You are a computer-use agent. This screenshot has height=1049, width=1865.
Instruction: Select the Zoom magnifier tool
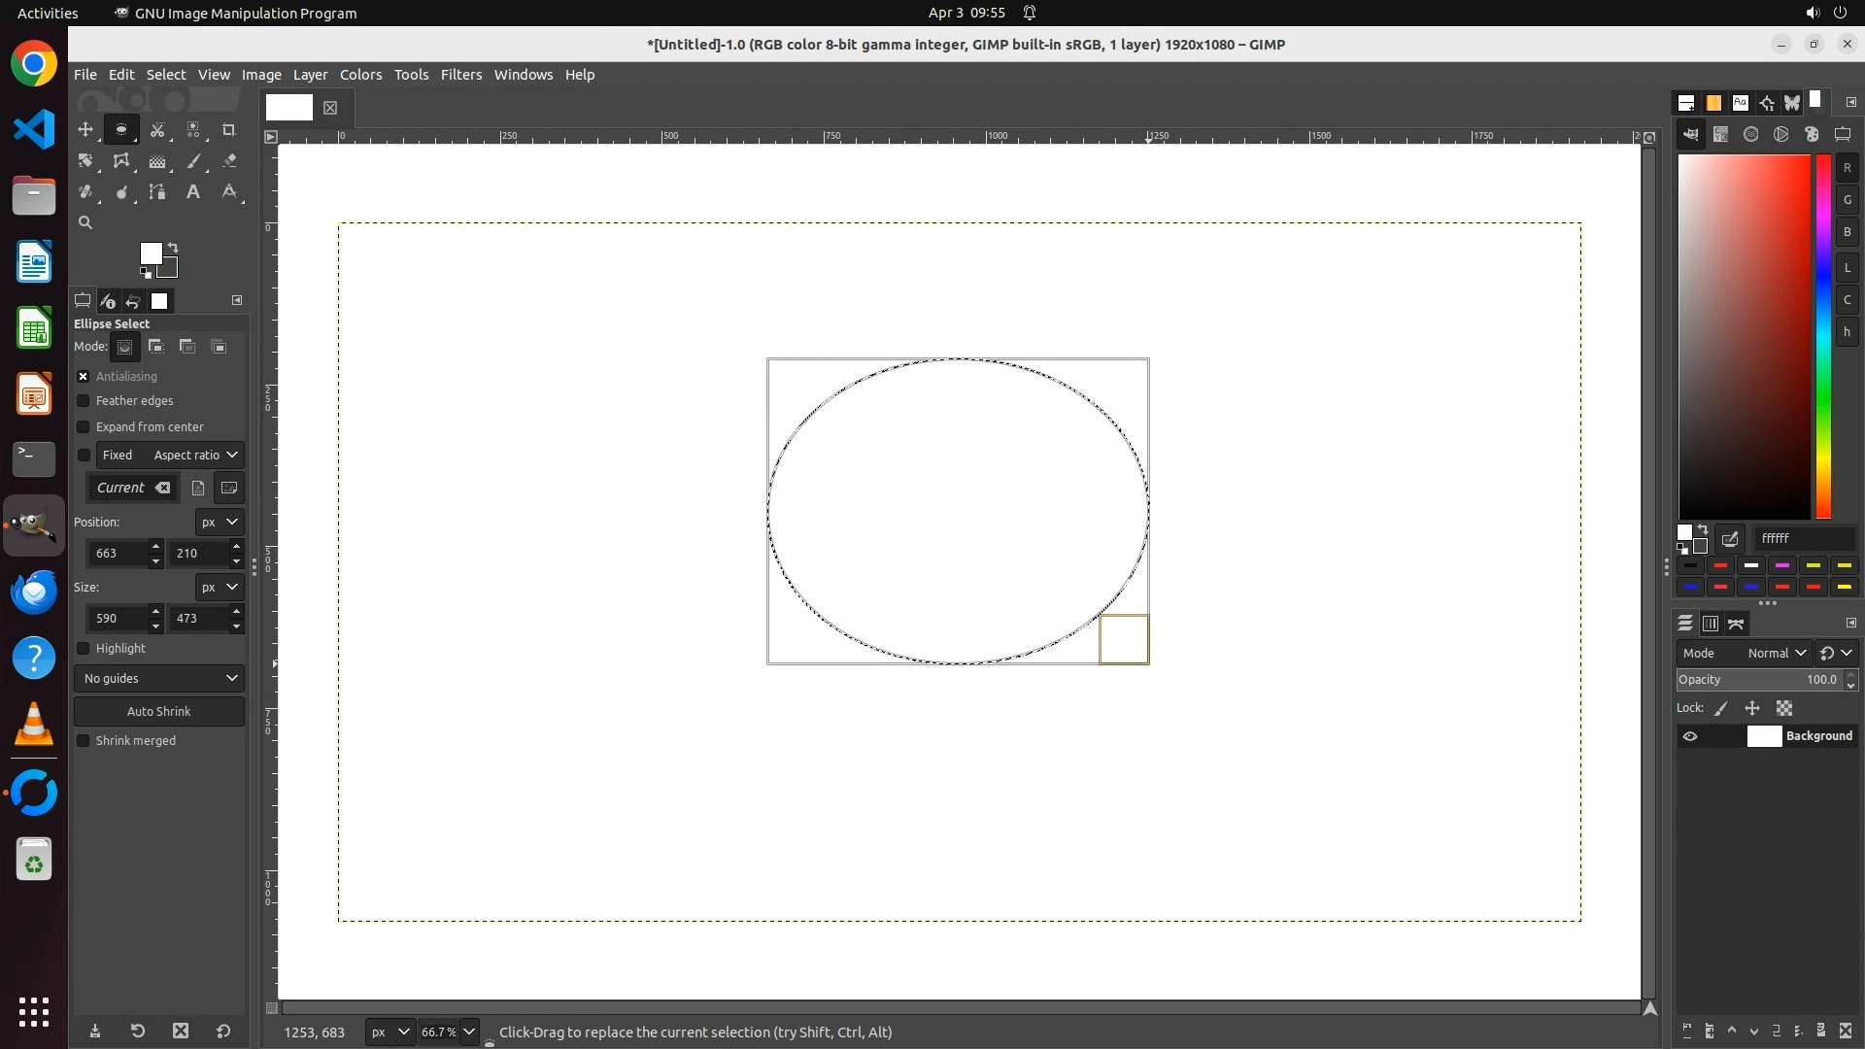click(x=85, y=222)
